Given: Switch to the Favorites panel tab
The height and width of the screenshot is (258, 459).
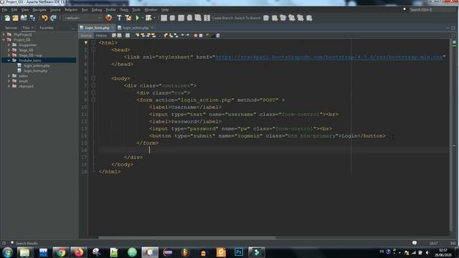Looking at the screenshot, I should 47,28.
